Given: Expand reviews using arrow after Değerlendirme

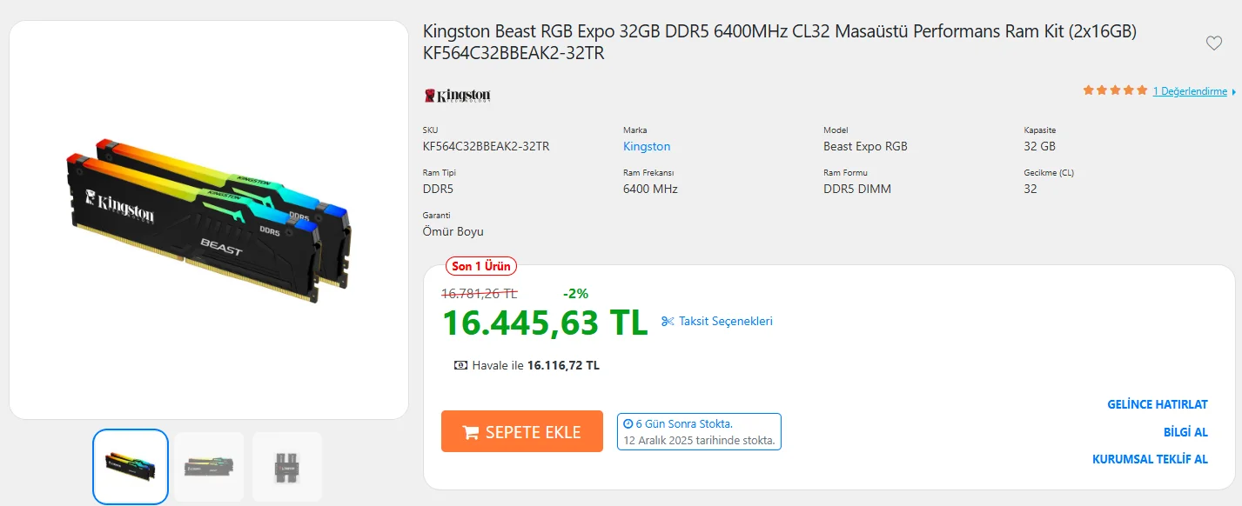Looking at the screenshot, I should coord(1233,91).
